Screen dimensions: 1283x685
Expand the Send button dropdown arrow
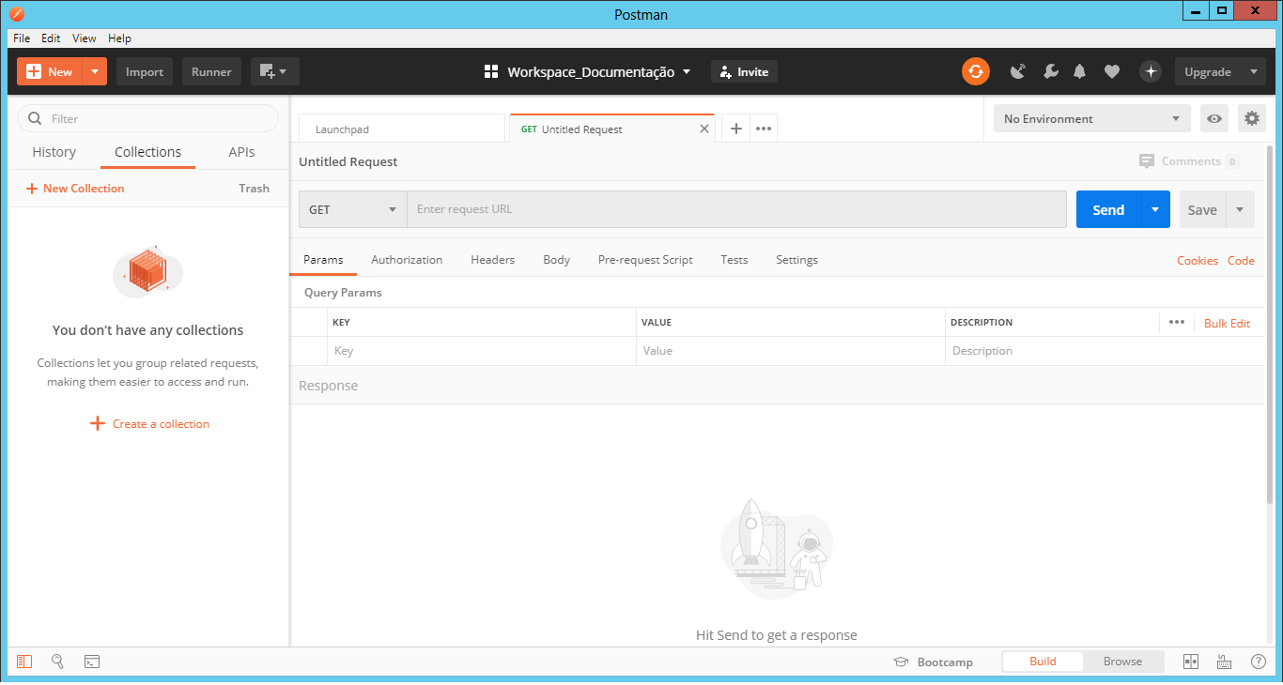(1155, 209)
